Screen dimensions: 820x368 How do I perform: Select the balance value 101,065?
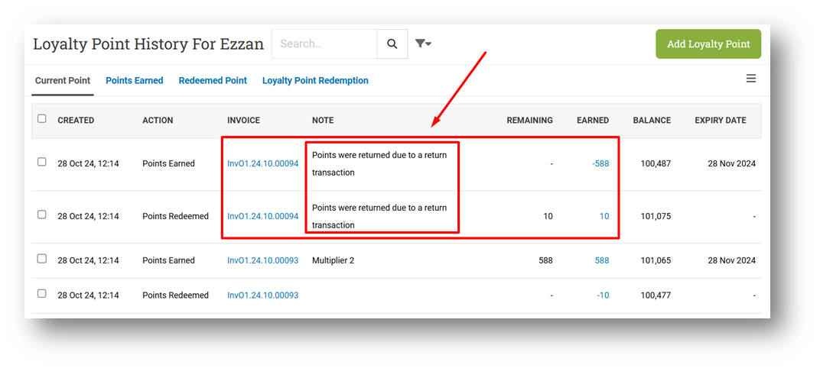coord(656,260)
